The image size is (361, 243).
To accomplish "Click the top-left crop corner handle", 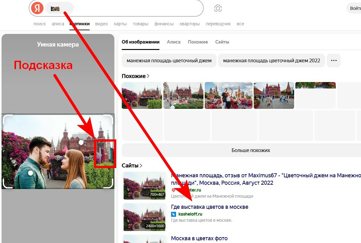I will point(7,119).
